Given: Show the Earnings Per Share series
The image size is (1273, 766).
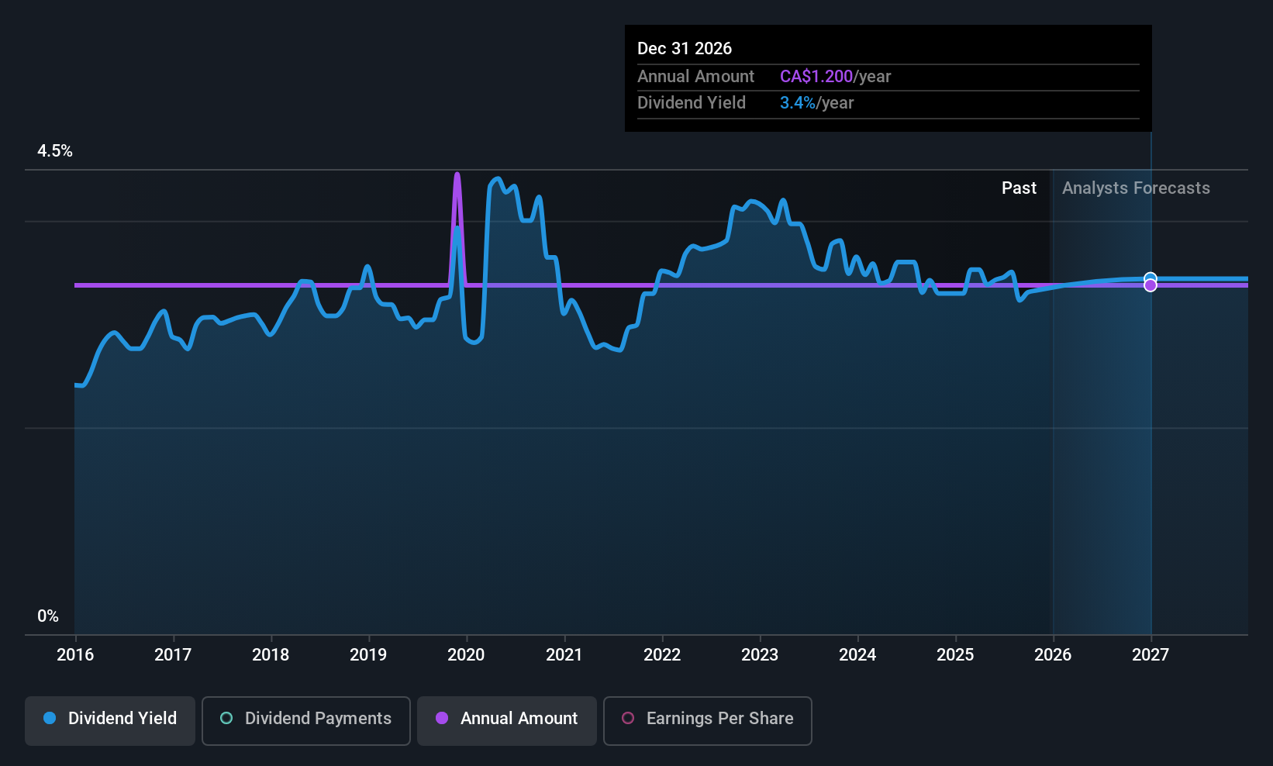Looking at the screenshot, I should tap(707, 720).
